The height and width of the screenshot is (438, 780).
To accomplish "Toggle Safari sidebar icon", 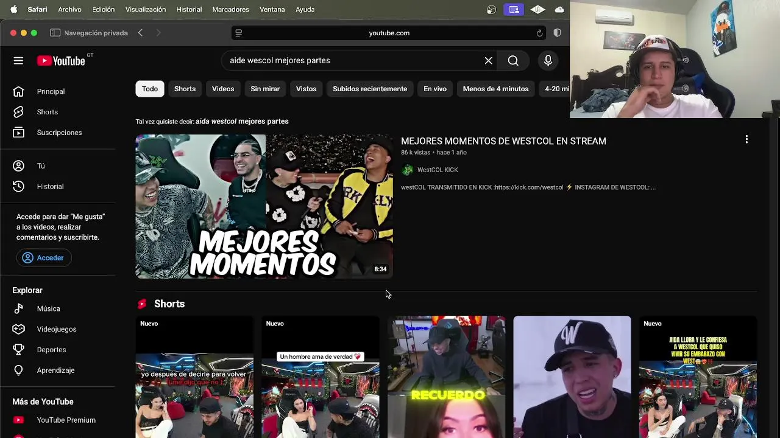I will 55,33.
